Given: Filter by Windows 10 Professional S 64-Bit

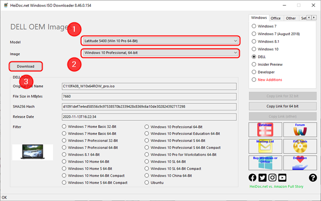Looking at the screenshot, I should click(x=147, y=141).
